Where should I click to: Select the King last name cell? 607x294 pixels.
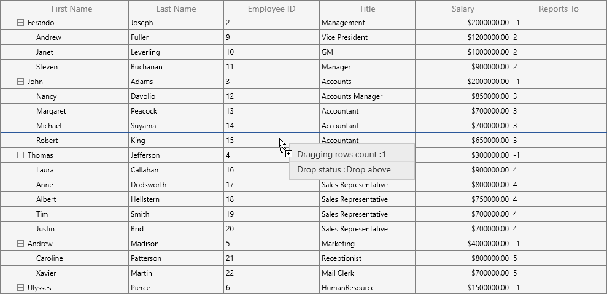[176, 141]
